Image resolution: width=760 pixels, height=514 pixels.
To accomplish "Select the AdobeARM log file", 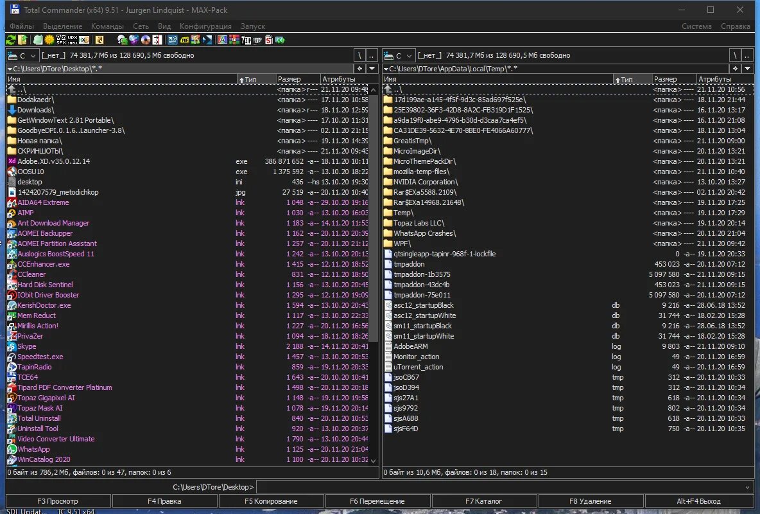I will [568, 346].
